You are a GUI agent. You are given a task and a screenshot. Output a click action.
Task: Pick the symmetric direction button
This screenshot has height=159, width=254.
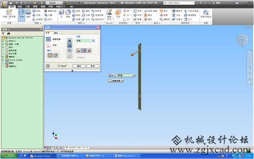tap(89, 51)
